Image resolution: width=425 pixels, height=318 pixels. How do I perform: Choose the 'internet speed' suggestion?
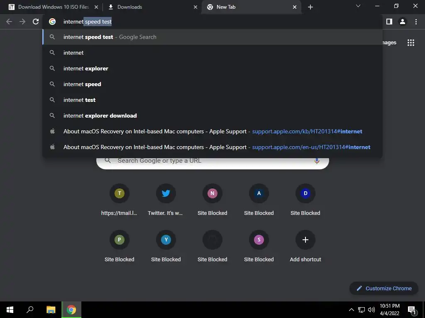[212, 84]
